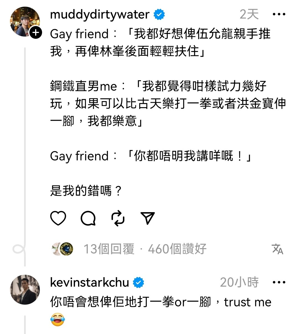The height and width of the screenshot is (334, 299).
Task: Open the three-dot menu on the kevinstarkchu reply
Action: 279,282
